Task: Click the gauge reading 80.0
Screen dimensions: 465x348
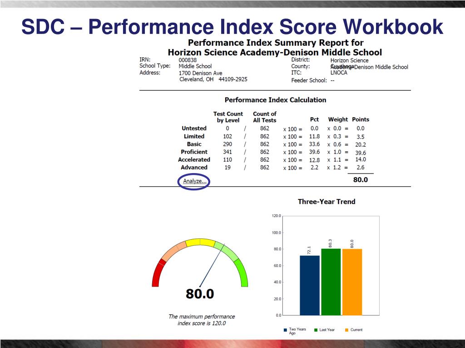Action: coord(200,294)
